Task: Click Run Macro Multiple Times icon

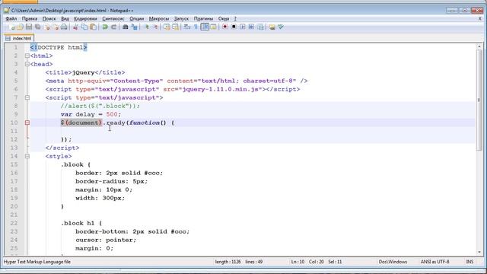Action: point(251,27)
